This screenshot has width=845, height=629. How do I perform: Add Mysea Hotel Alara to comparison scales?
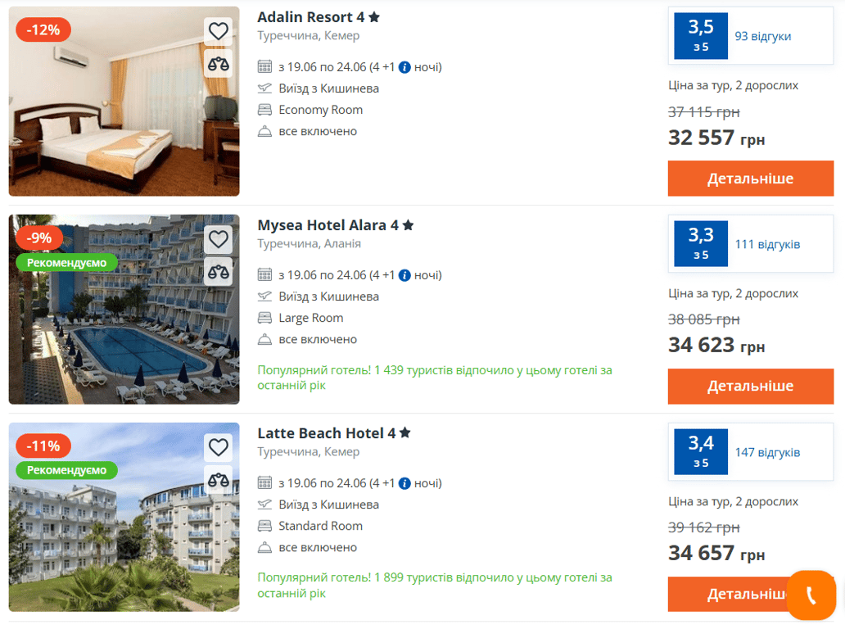(218, 271)
